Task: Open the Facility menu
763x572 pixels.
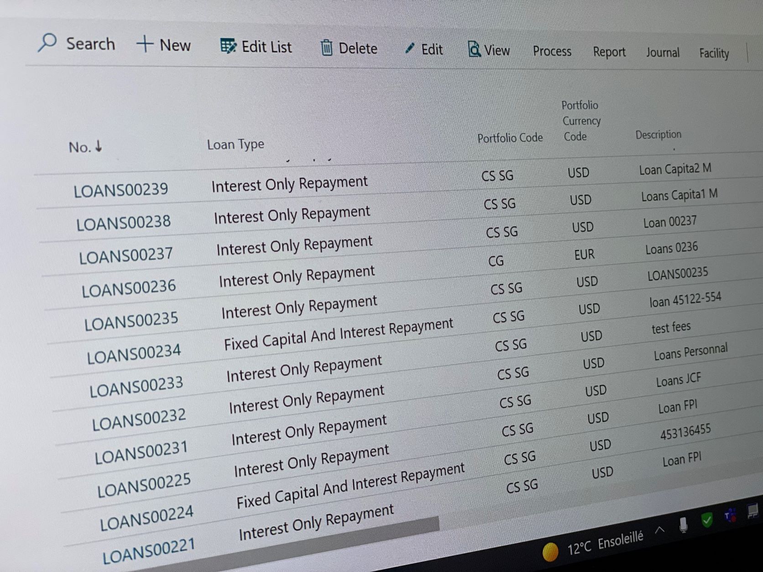Action: (714, 53)
